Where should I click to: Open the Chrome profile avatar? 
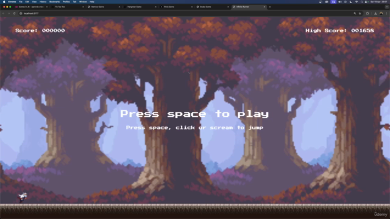pos(381,13)
